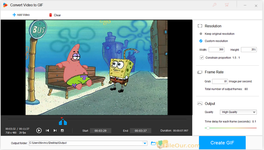Browse for output folder icon
The image size is (264, 150).
[x=153, y=143]
